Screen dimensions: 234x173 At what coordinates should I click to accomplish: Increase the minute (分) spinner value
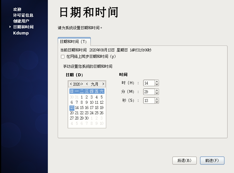coord(157,90)
